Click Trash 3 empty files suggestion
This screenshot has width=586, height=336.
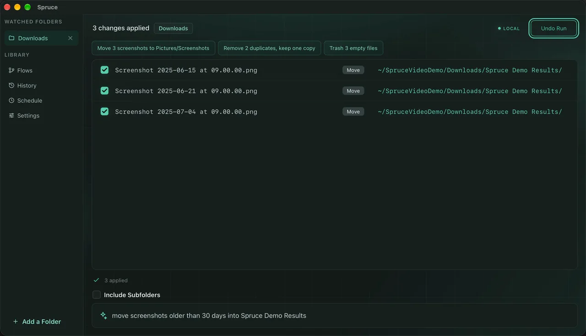[x=353, y=48]
